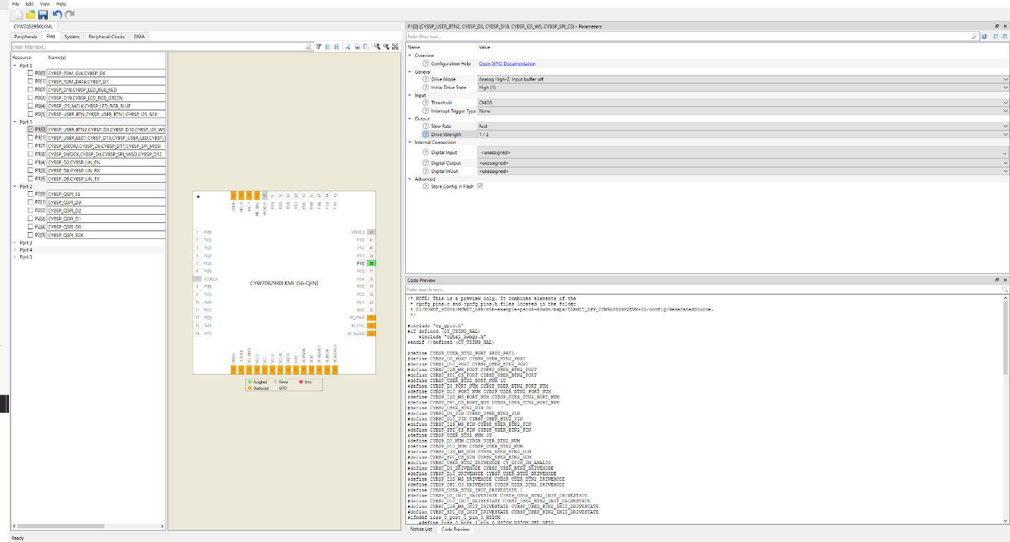The height and width of the screenshot is (542, 1010).
Task: Click the Code Preview vertical scrollbar
Action: point(1006,337)
